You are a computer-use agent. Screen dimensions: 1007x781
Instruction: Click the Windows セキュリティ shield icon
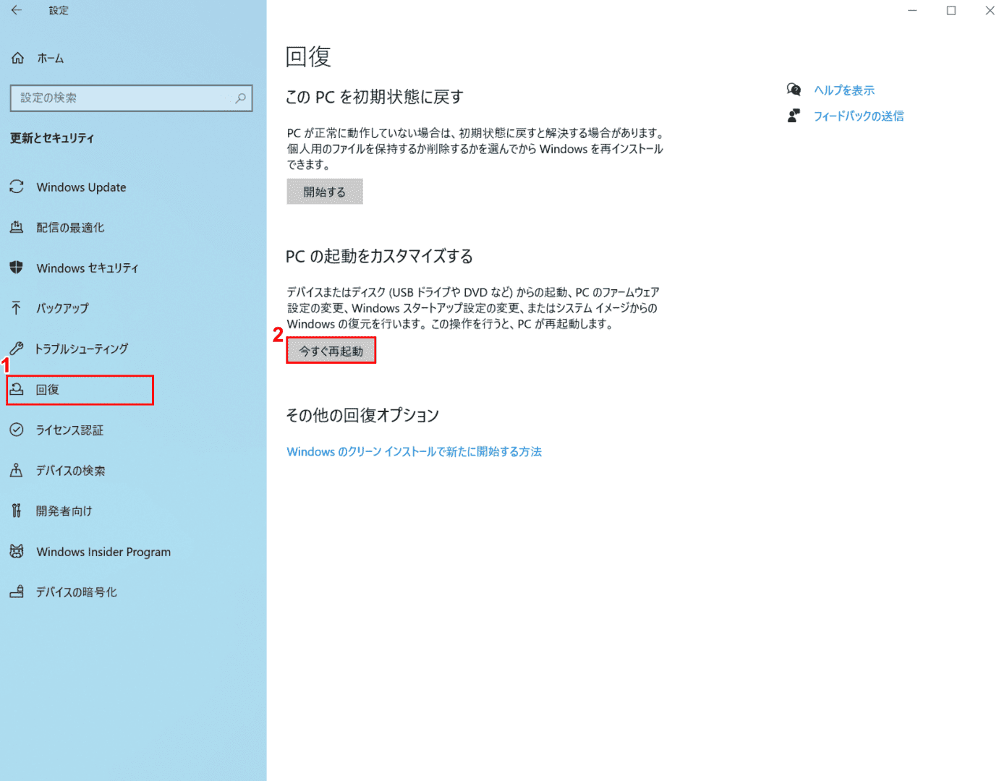17,268
